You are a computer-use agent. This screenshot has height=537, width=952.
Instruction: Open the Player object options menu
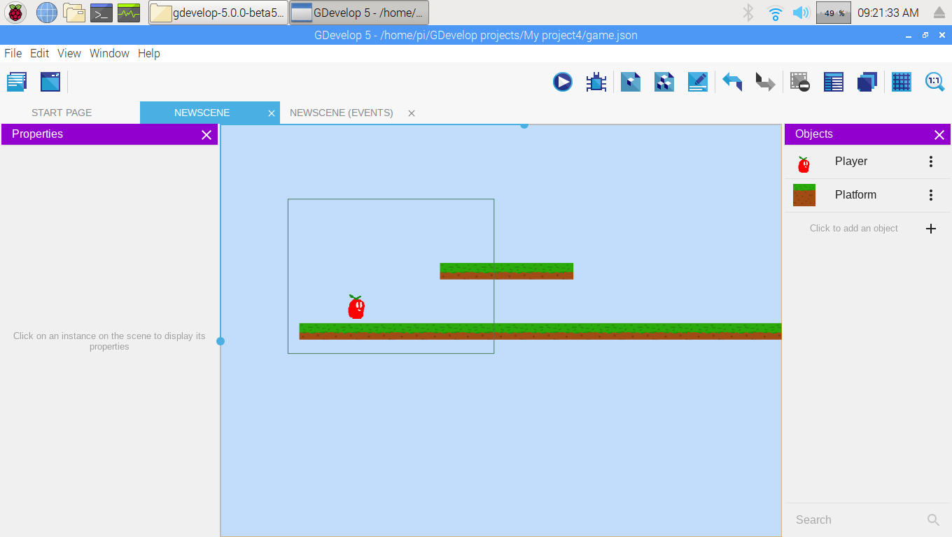pos(931,162)
